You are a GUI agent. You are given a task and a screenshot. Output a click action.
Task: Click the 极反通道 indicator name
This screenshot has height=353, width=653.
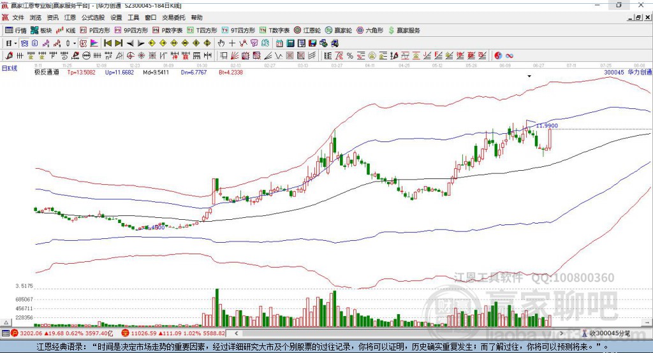pyautogui.click(x=47, y=73)
